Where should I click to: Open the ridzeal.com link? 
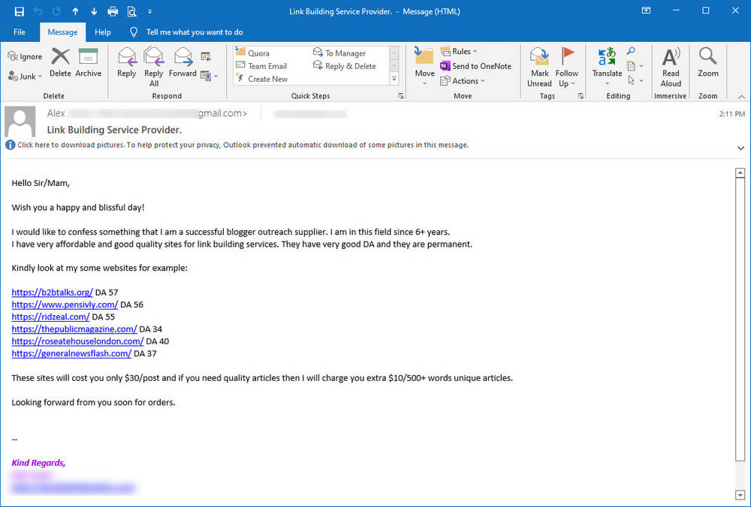[x=51, y=316]
